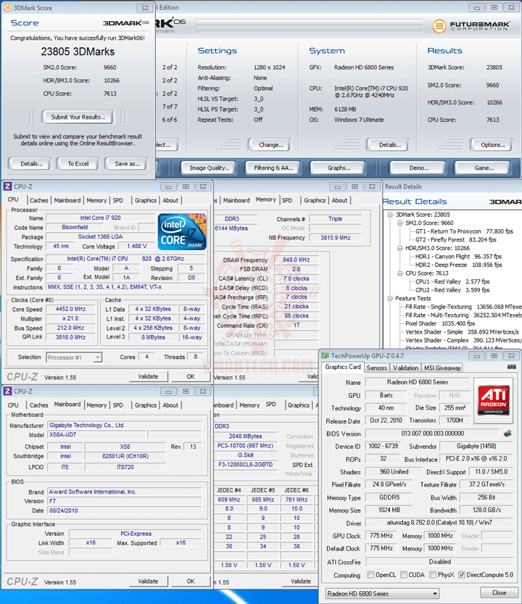Screen dimensions: 522x604
Task: Click DRAM Frequency value 848.0 MHz
Action: click(x=296, y=260)
